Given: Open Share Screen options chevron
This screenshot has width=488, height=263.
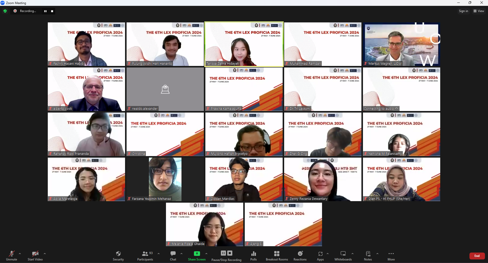Looking at the screenshot, I should tap(207, 253).
